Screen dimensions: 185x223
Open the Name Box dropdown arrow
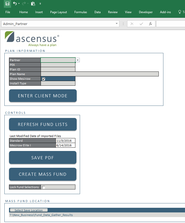click(x=117, y=24)
